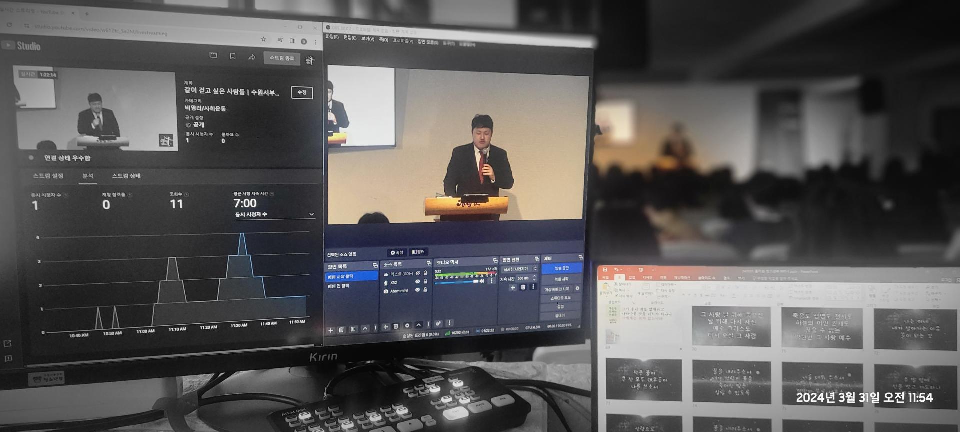Undock the scene list panel in OBS
The image size is (960, 432).
click(375, 265)
